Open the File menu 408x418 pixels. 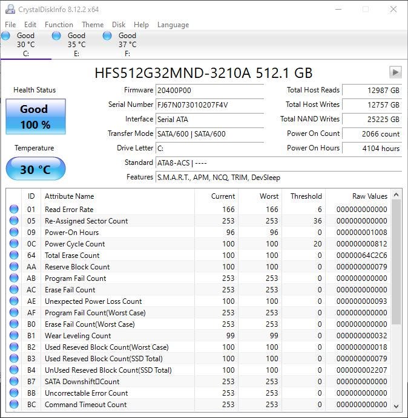[x=10, y=25]
